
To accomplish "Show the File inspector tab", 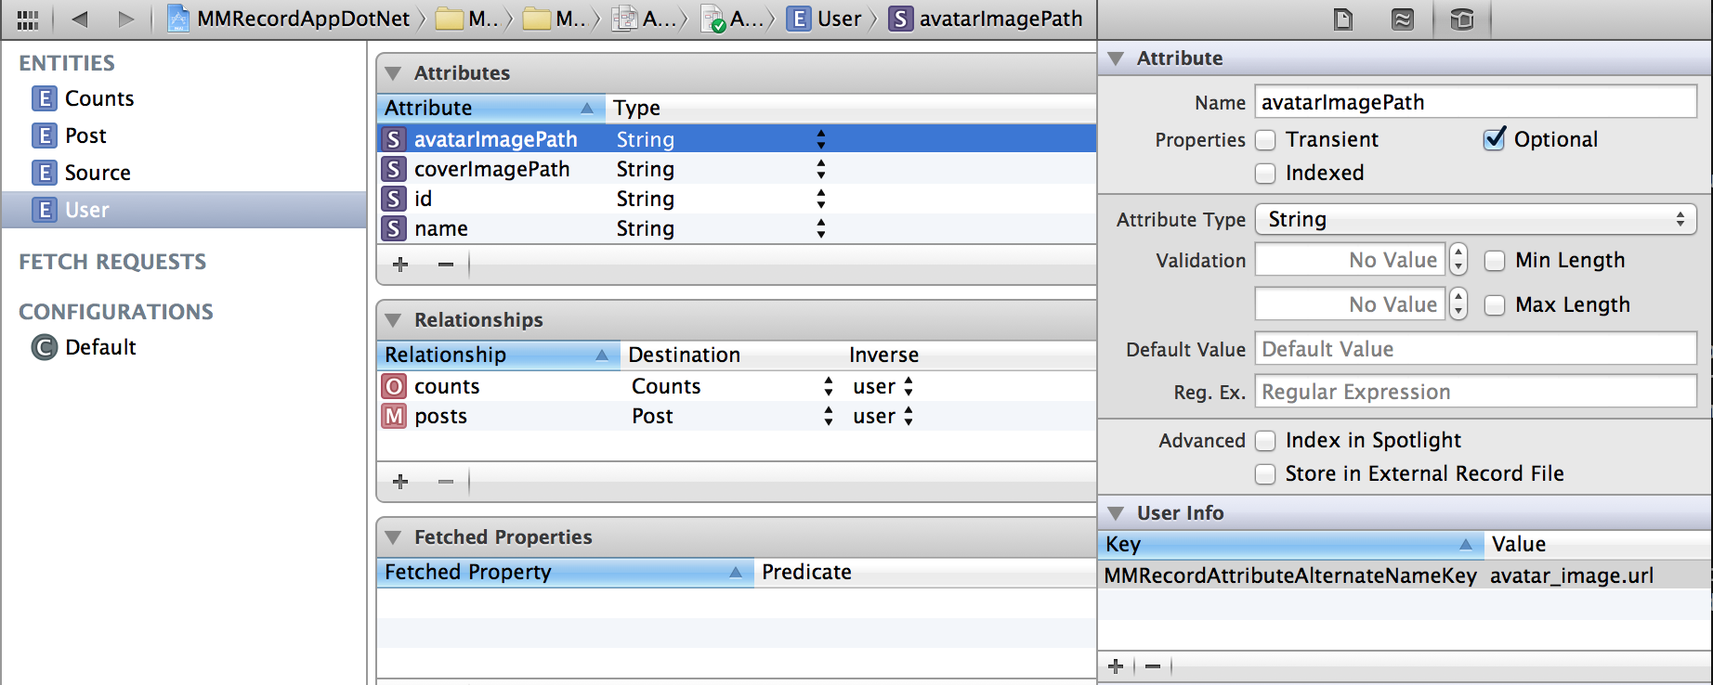I will click(x=1343, y=19).
